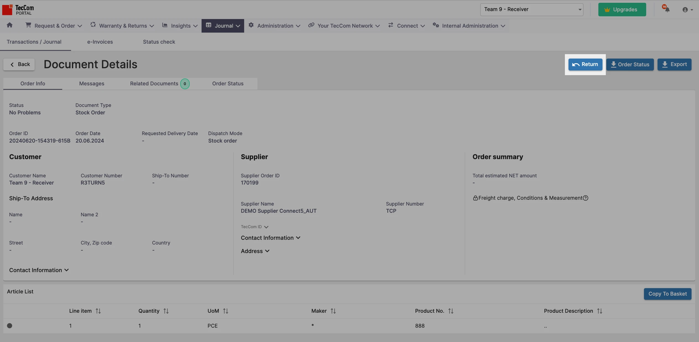Expand supplier Contact Information section
Screen dimensions: 699x342
click(270, 238)
